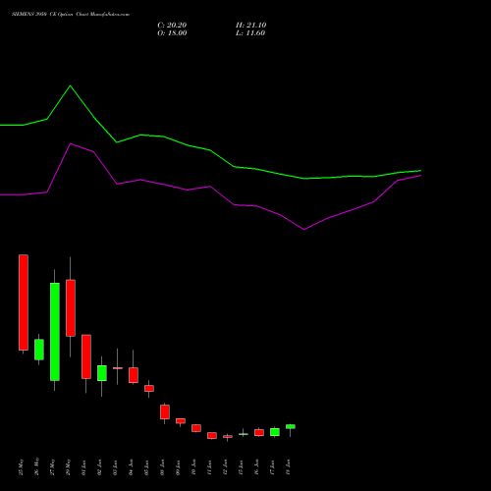Image resolution: width=491 pixels, height=491 pixels.
Task: Select the 05 Jun date label
Action: 147,467
